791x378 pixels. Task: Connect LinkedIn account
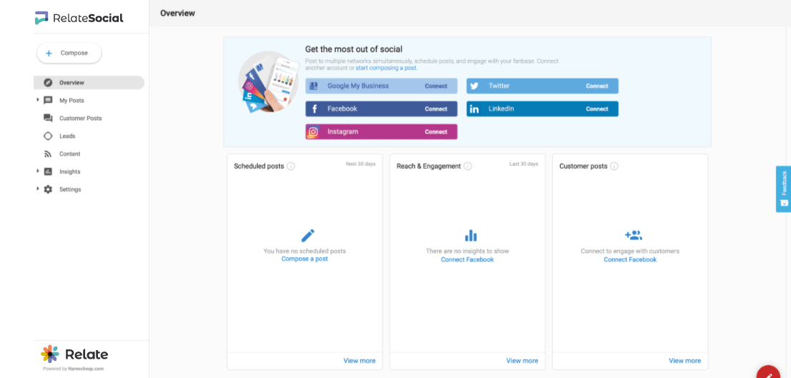pos(596,109)
